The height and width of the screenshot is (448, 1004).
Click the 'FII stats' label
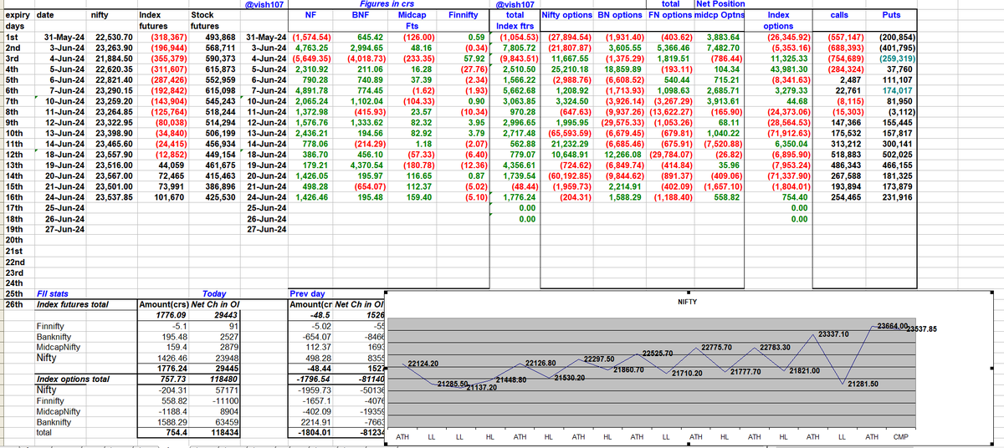[x=54, y=293]
